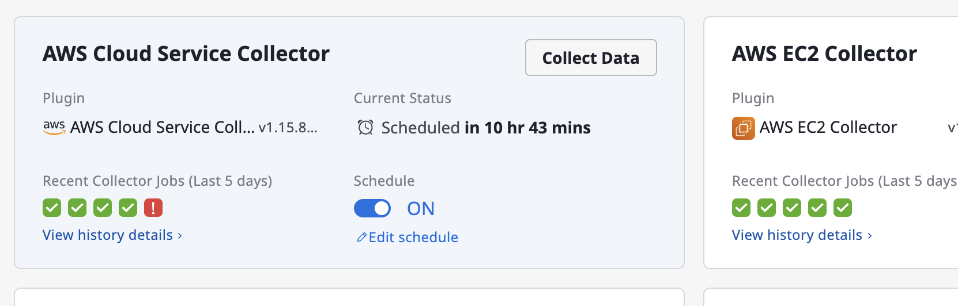Click the orange EC2 plugin icon
This screenshot has width=958, height=306.
pos(744,128)
